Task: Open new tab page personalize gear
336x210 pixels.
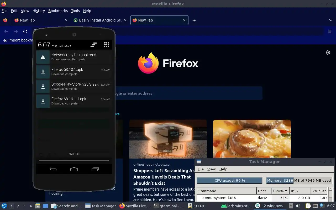Action: [x=328, y=52]
